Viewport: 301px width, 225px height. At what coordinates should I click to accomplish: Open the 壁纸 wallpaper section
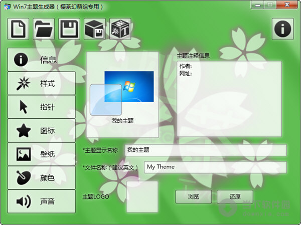click(x=42, y=154)
